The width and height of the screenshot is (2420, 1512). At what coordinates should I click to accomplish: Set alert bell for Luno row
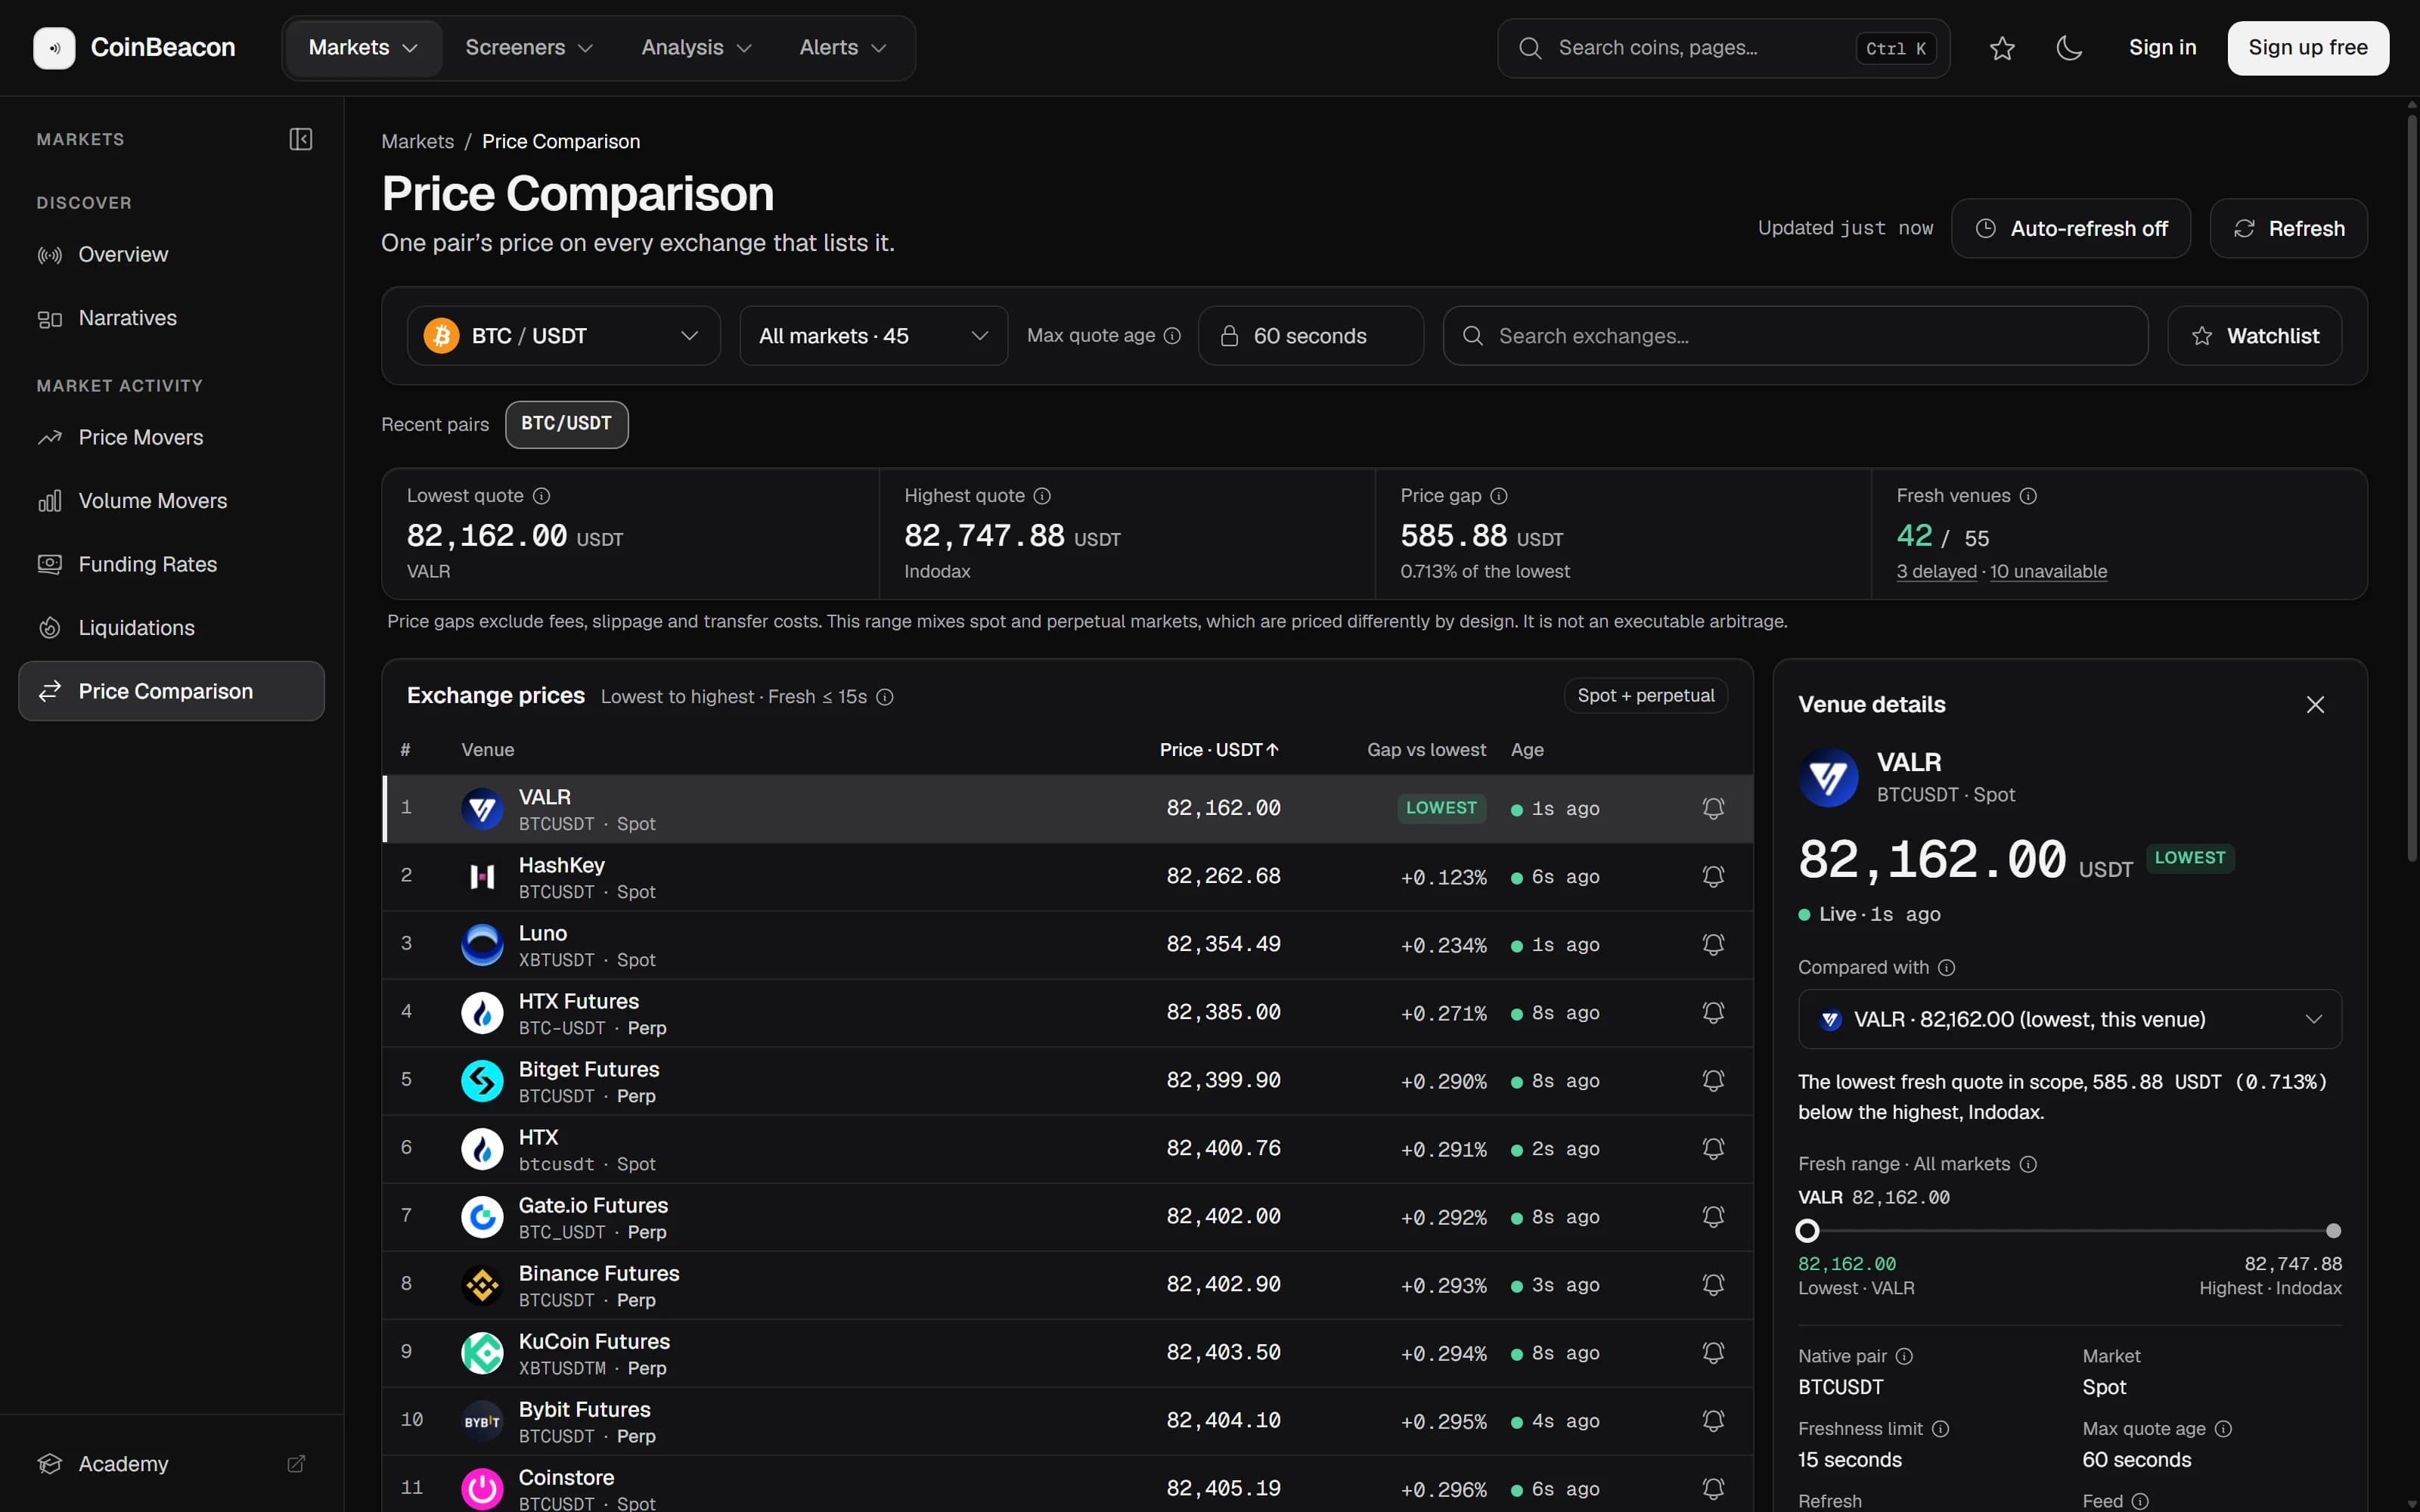point(1713,944)
